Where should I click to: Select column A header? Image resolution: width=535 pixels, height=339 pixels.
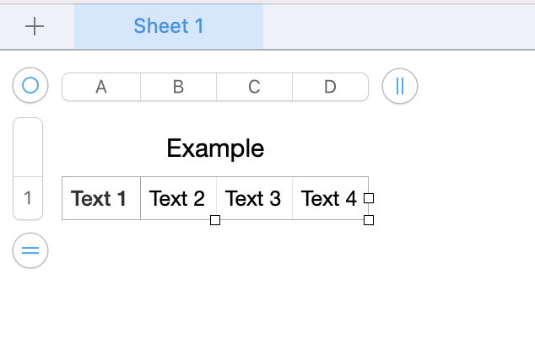pos(101,87)
